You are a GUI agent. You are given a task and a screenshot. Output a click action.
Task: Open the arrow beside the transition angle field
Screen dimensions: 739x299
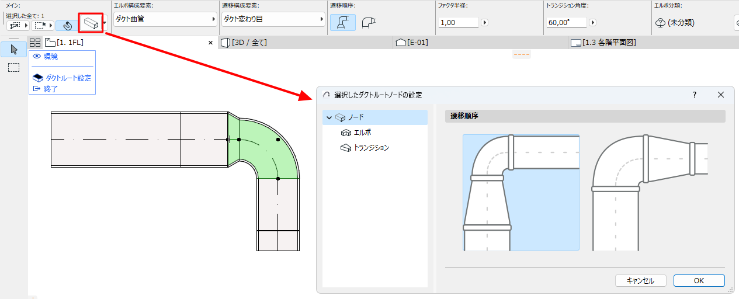click(x=593, y=23)
